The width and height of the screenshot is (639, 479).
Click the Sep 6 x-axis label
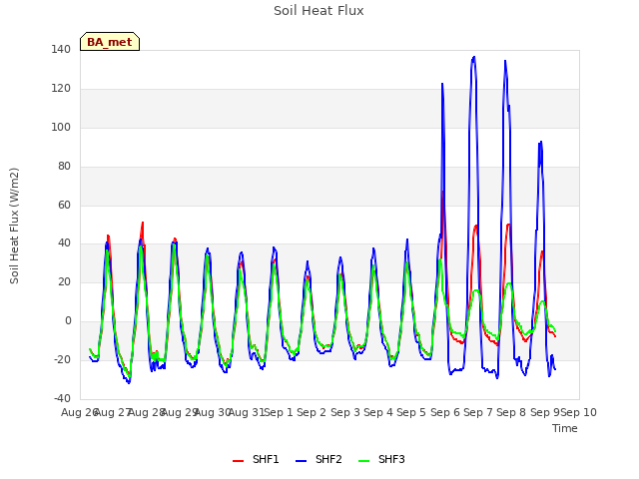click(445, 412)
